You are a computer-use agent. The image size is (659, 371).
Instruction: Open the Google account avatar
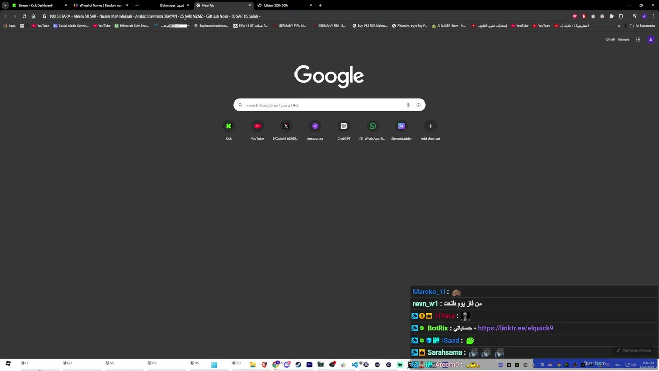coord(651,39)
